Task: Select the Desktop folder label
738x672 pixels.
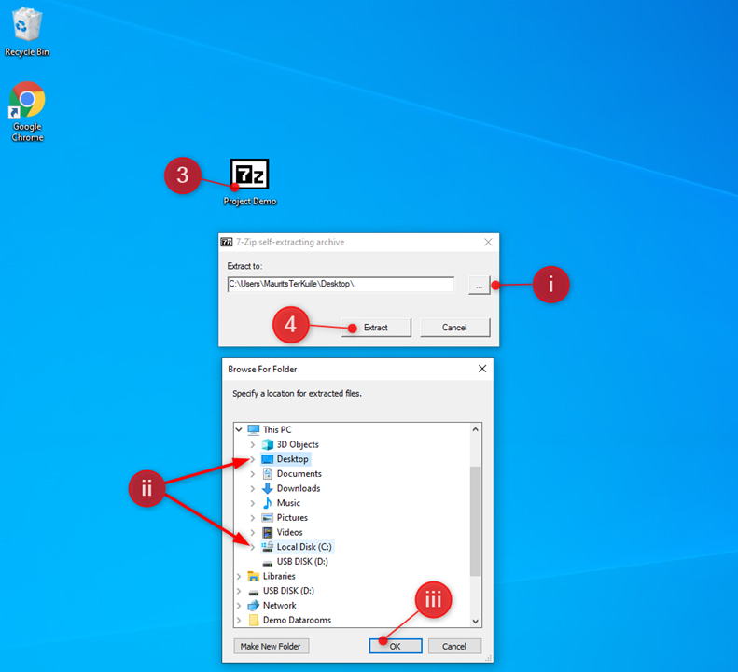Action: coord(292,459)
